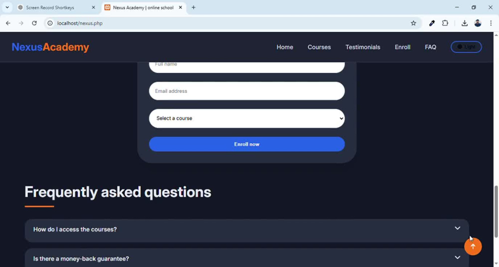Open the Chrome profile avatar
Screen dimensions: 499x267
point(478,23)
